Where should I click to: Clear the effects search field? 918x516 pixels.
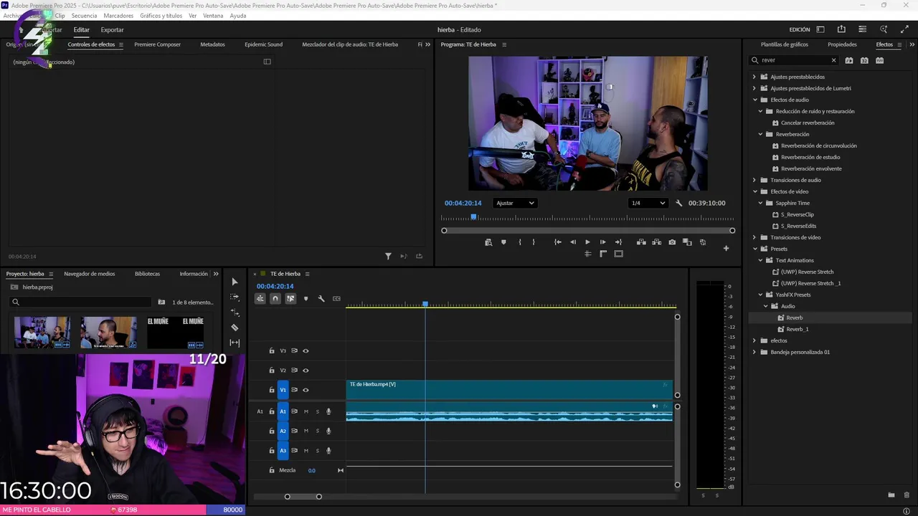833,60
